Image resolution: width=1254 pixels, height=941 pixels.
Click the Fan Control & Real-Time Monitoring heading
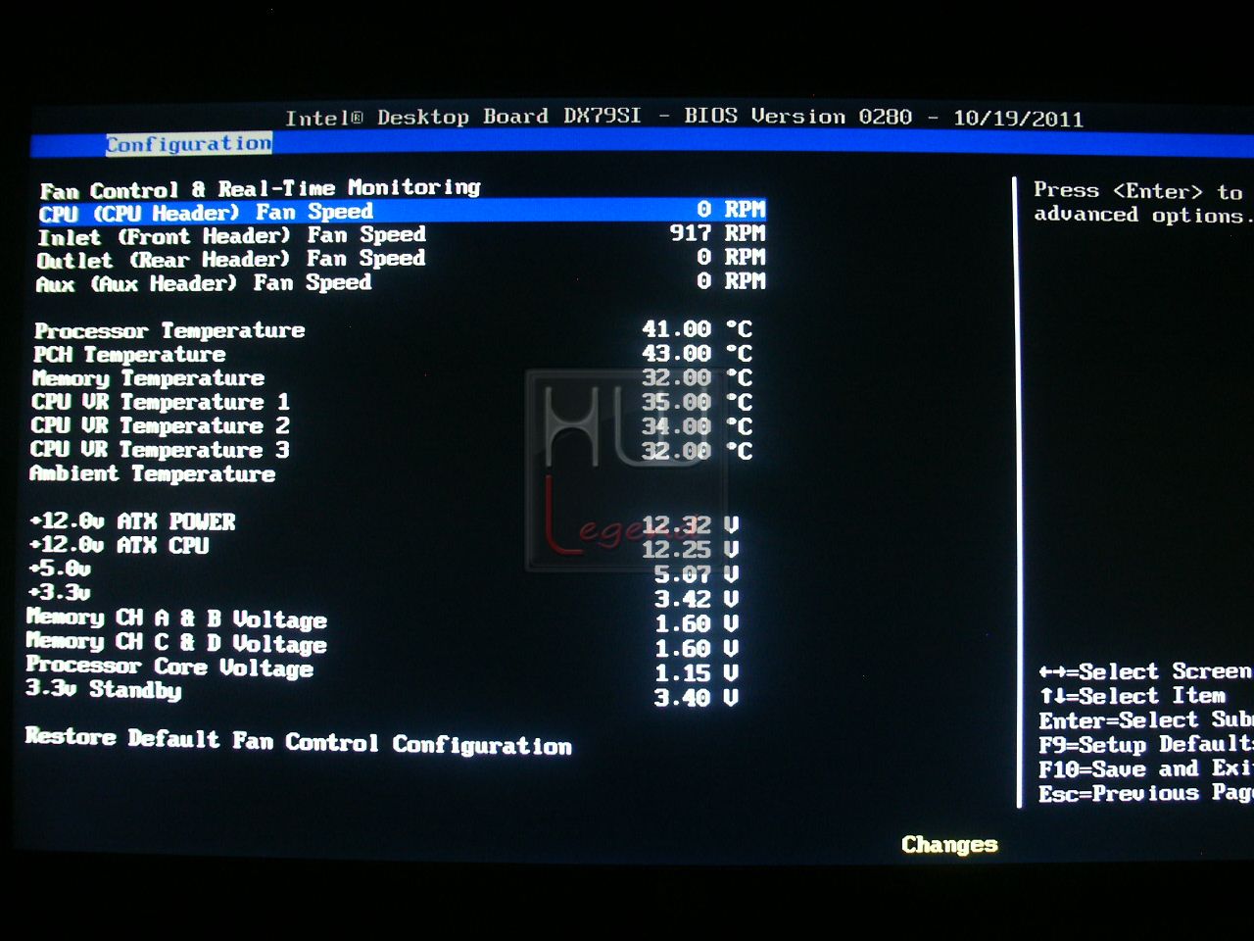(x=261, y=187)
